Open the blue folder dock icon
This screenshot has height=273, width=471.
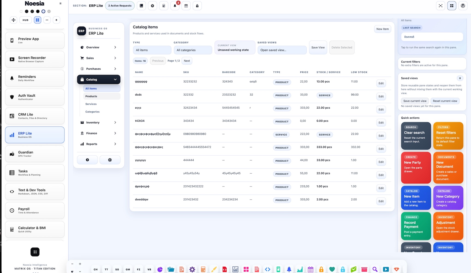tap(171, 269)
